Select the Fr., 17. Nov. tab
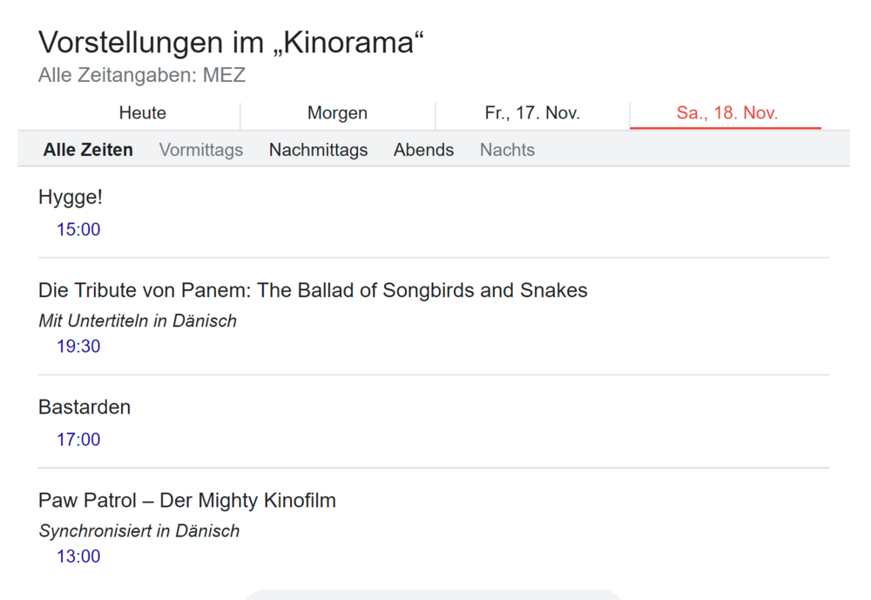Screen dimensions: 871x600 click(x=532, y=113)
